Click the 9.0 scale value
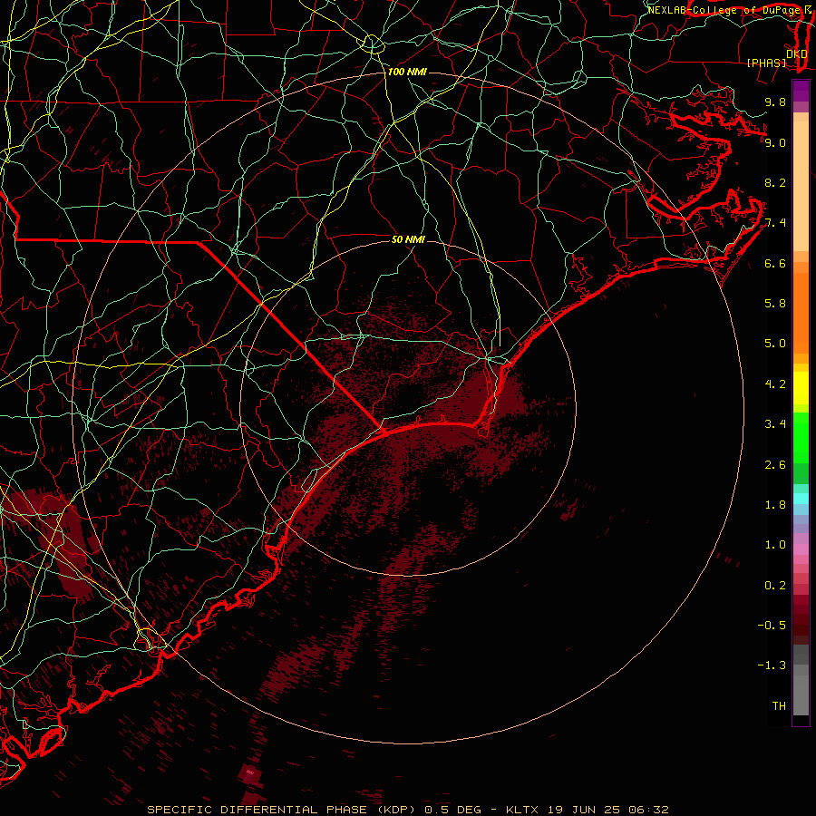 pyautogui.click(x=775, y=142)
